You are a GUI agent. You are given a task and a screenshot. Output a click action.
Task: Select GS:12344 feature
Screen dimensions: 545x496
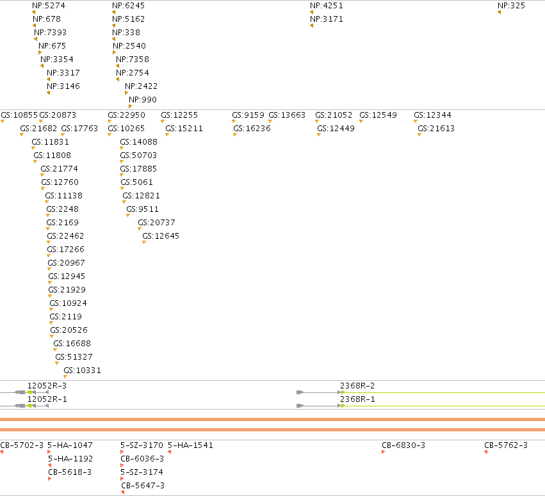[432, 115]
